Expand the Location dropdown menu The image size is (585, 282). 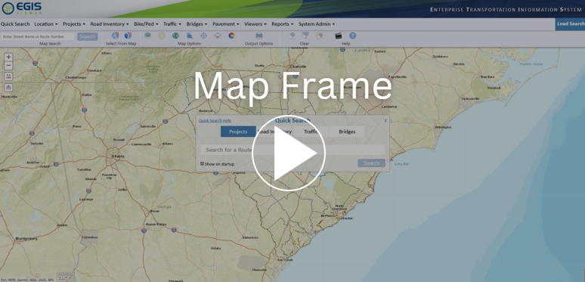point(46,24)
